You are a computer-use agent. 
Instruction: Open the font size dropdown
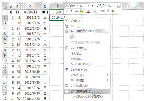tap(88, 6)
